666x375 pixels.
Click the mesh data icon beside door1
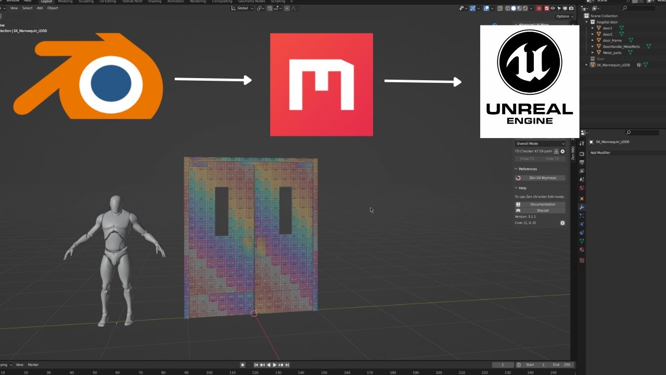[621, 28]
